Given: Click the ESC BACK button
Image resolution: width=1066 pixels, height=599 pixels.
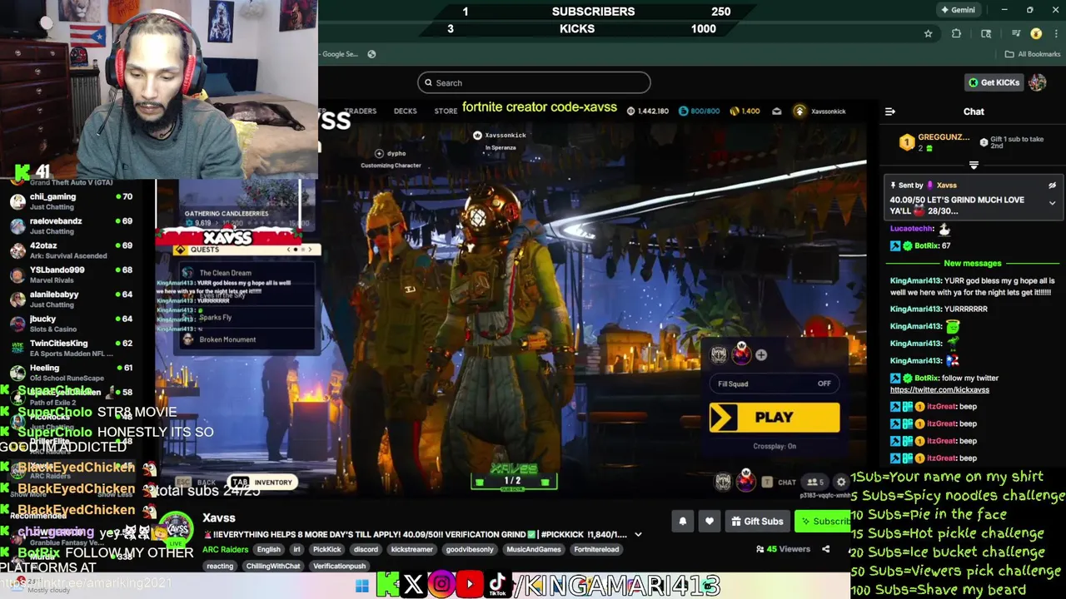Looking at the screenshot, I should pyautogui.click(x=196, y=483).
